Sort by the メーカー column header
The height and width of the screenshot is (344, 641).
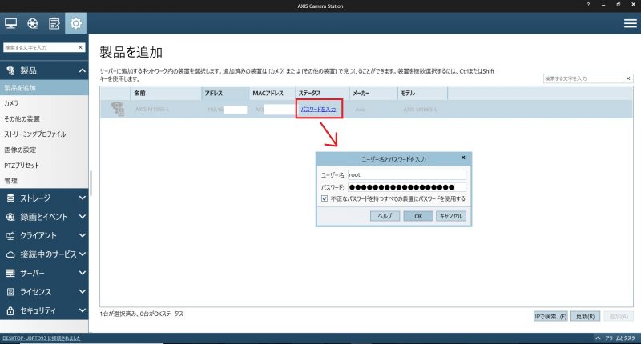pyautogui.click(x=373, y=93)
